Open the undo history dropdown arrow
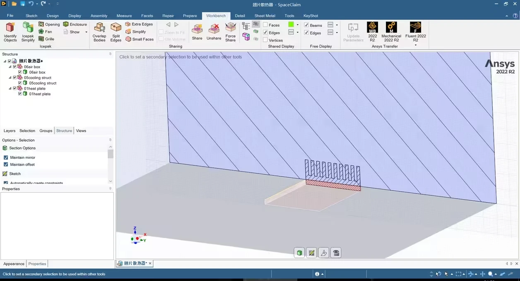 tap(37, 4)
